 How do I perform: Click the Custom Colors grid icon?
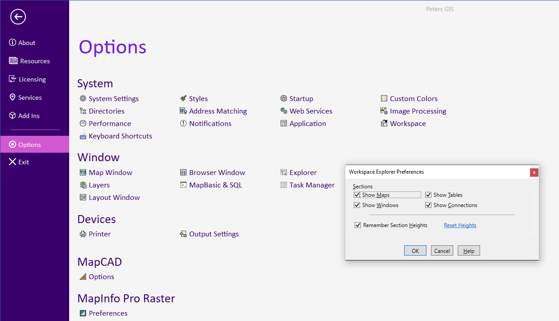tap(384, 98)
